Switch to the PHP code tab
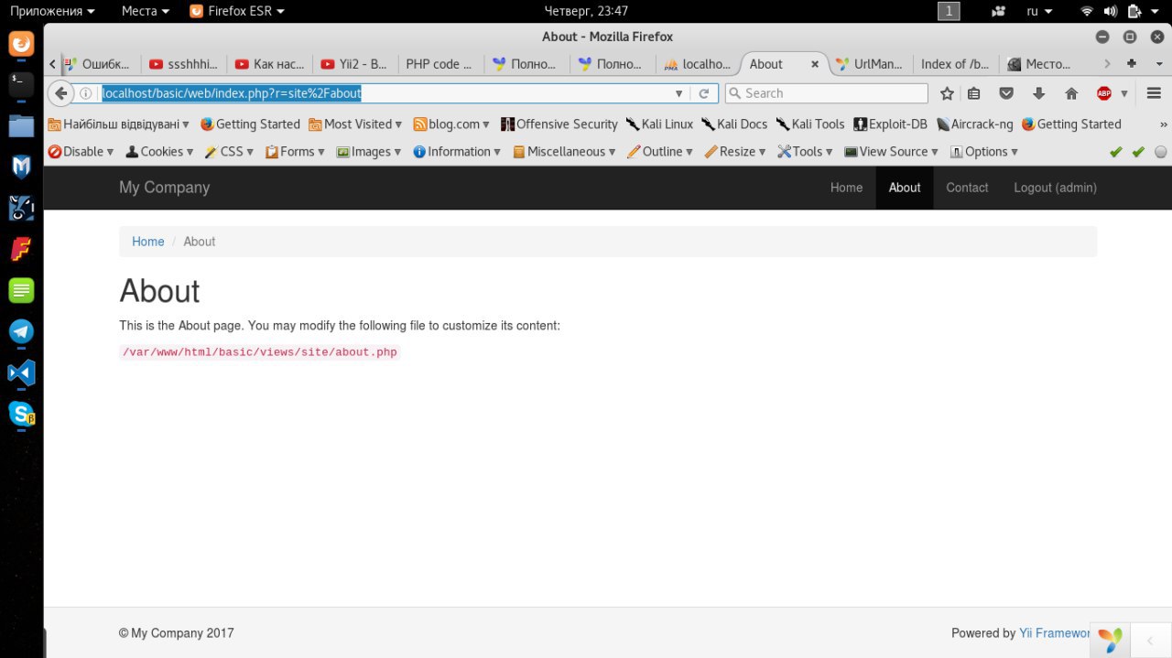Screen dimensions: 1172x658 click(439, 64)
